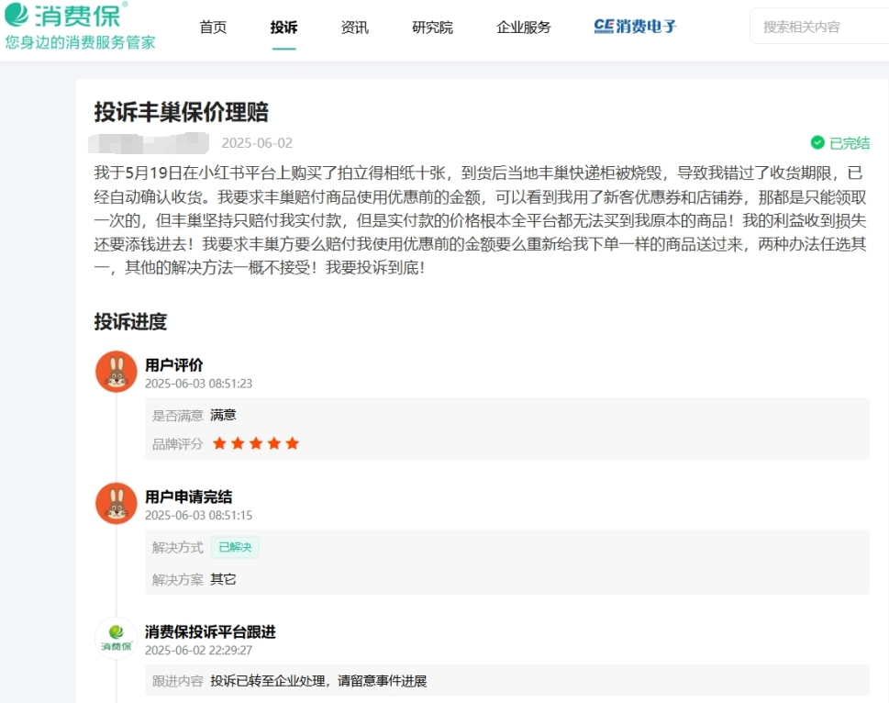Click the blurred username next to the date
Screen dimensions: 889x703
click(149, 143)
